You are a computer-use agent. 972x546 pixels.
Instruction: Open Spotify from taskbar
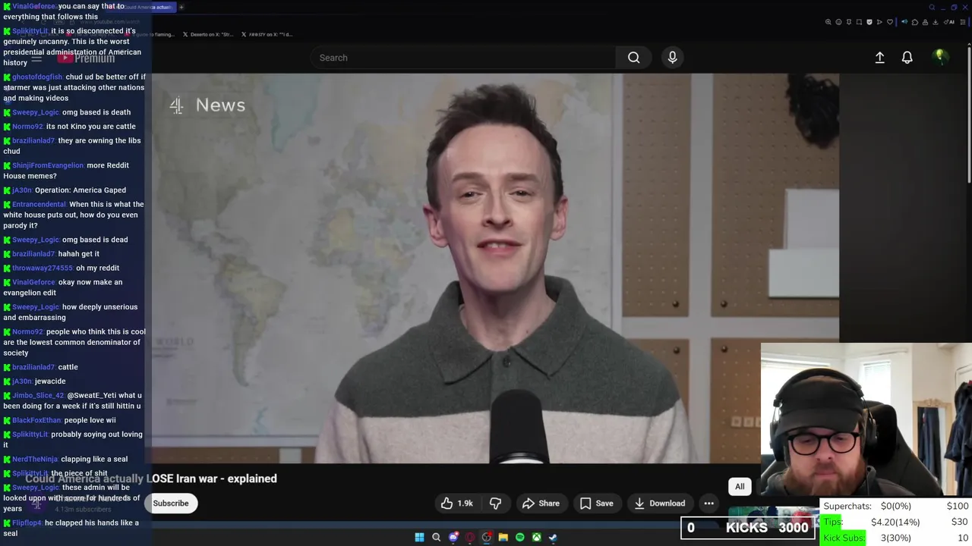pyautogui.click(x=519, y=538)
